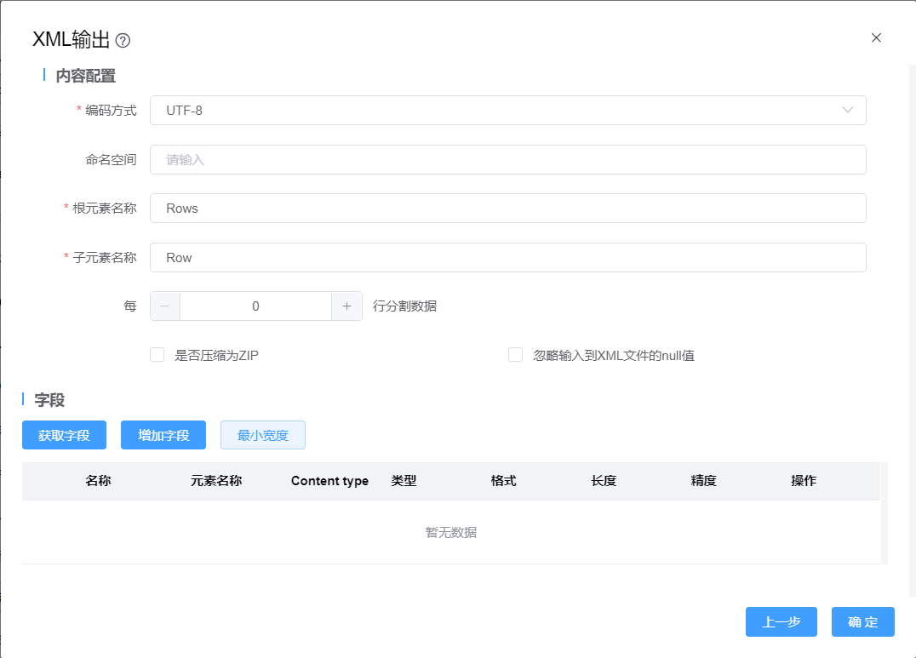
Task: Click the 获取字段 button
Action: coord(64,435)
